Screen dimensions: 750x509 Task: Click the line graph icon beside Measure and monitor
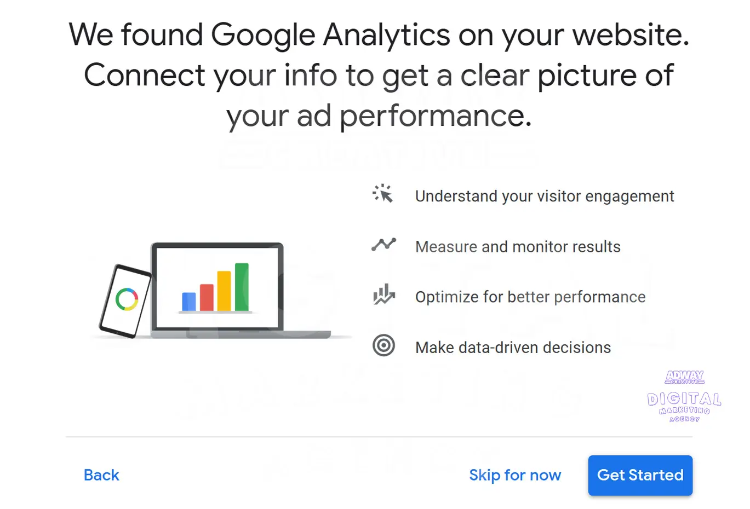click(384, 245)
